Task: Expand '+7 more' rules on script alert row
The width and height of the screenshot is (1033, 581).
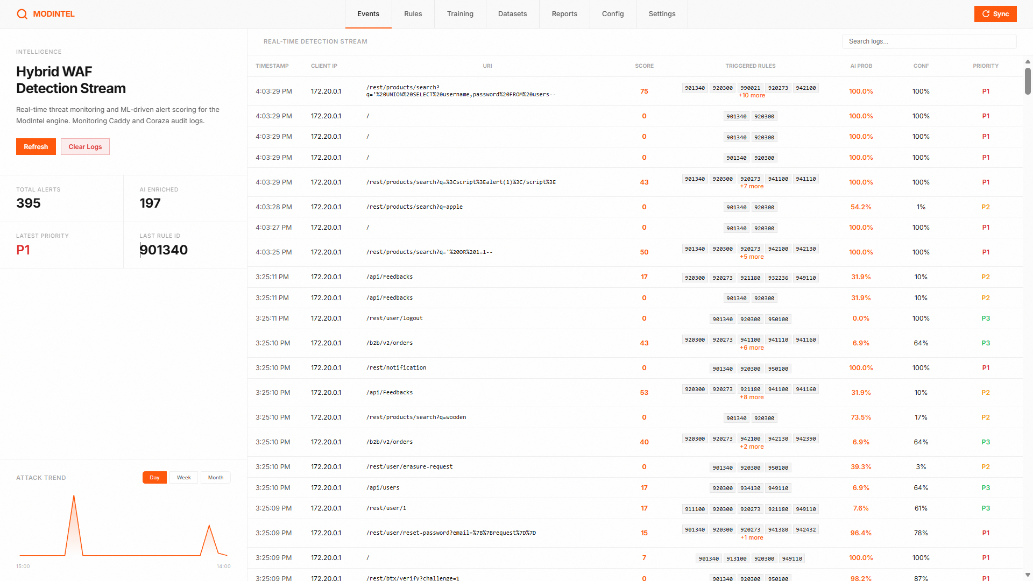Action: [752, 187]
